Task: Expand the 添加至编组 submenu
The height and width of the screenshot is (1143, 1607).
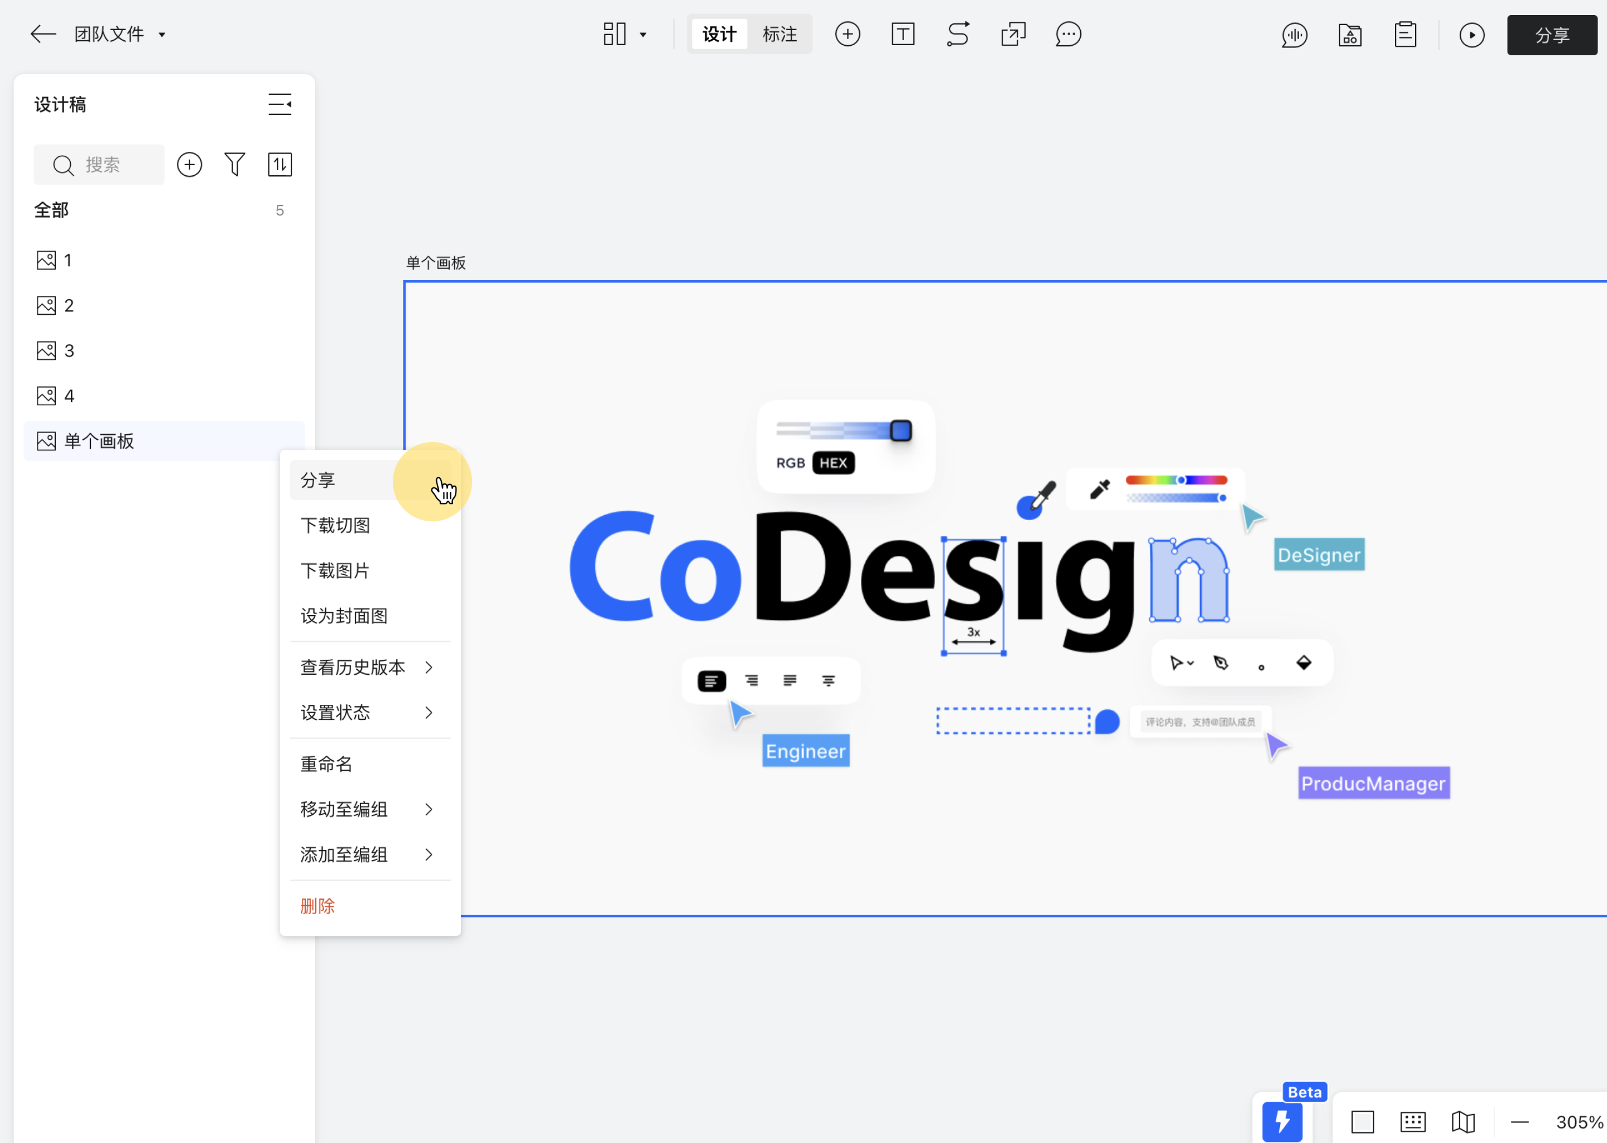Action: (370, 854)
